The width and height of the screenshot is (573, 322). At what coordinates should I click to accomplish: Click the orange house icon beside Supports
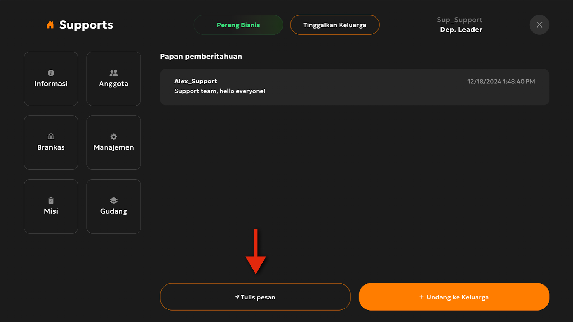50,25
